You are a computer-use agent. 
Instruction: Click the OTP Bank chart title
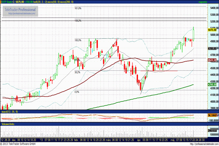coord(7,2)
